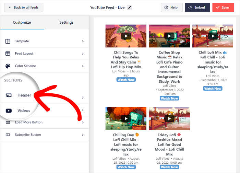Screen dimensions: 240x173
Task: Click Watch Now under Friday Lofi Positive Mood
Action: pyautogui.click(x=169, y=167)
